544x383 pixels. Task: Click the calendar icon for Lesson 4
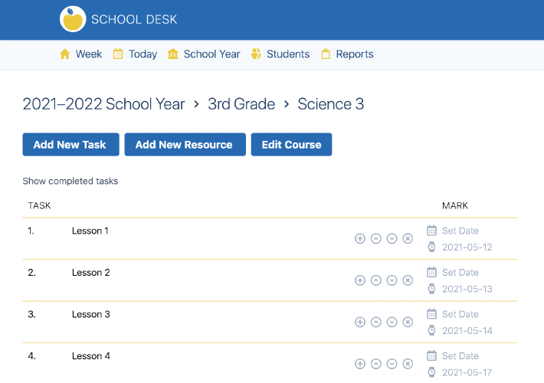(431, 355)
